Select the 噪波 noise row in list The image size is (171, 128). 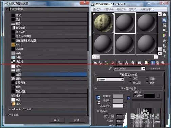point(49,96)
